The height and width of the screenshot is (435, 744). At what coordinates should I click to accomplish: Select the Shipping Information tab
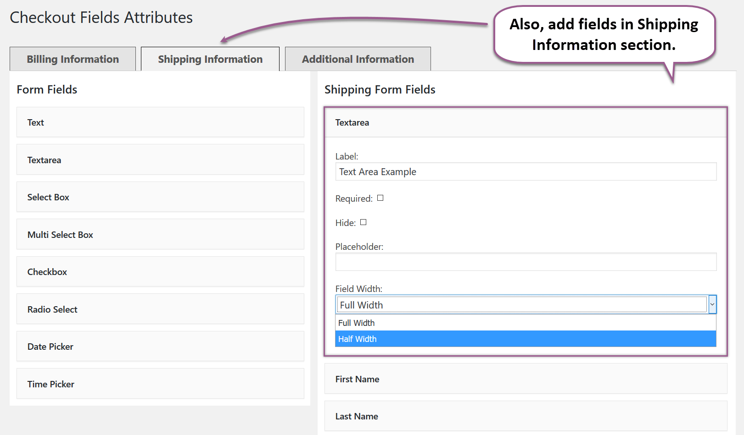pos(210,59)
